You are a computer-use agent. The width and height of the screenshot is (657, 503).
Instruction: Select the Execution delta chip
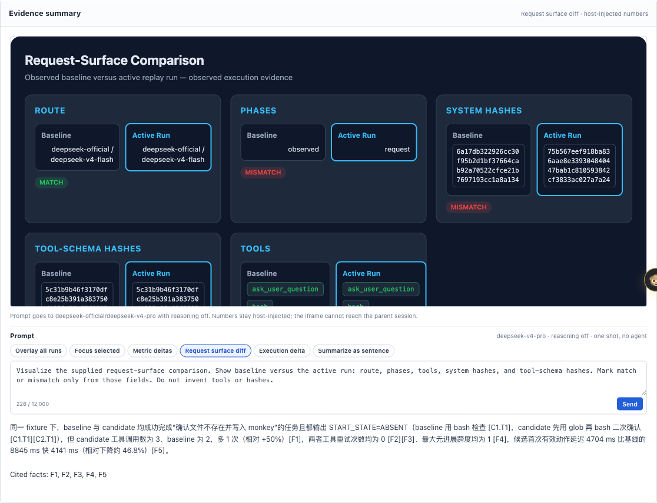pyautogui.click(x=282, y=351)
